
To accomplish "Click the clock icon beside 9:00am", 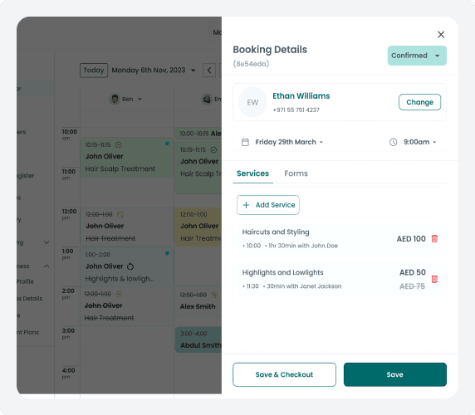I will [393, 142].
